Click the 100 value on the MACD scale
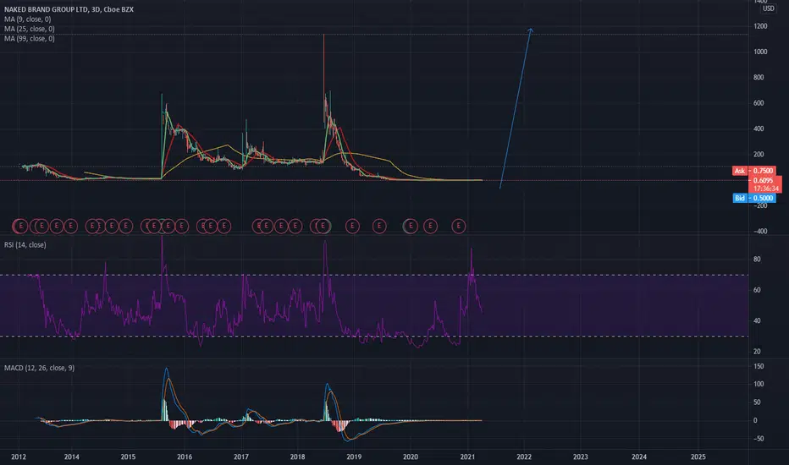 coord(759,384)
